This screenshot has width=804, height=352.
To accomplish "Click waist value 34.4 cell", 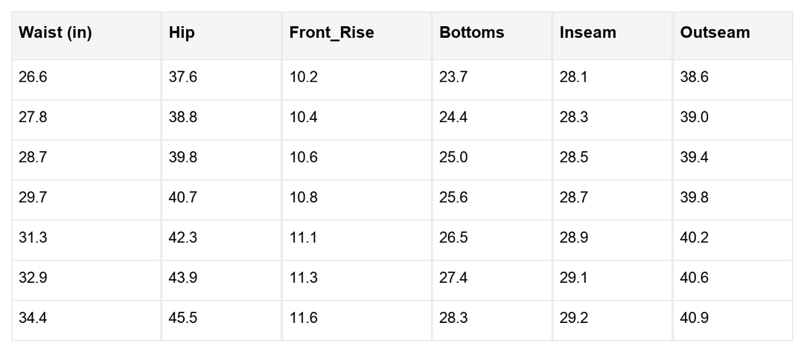I will pyautogui.click(x=33, y=319).
